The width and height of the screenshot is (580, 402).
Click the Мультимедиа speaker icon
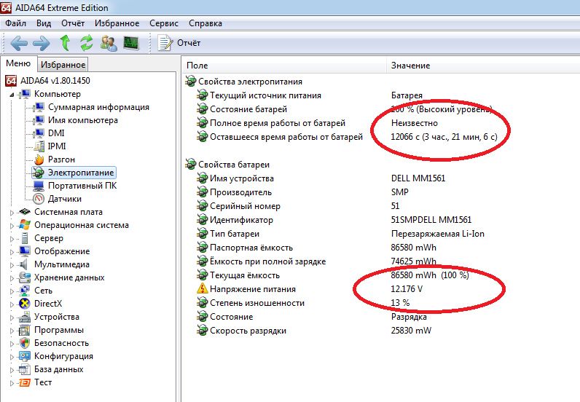tap(24, 264)
